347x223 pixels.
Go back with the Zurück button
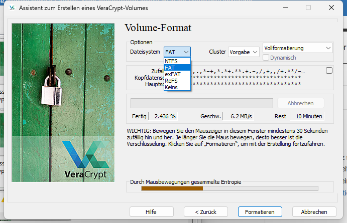pos(206,212)
